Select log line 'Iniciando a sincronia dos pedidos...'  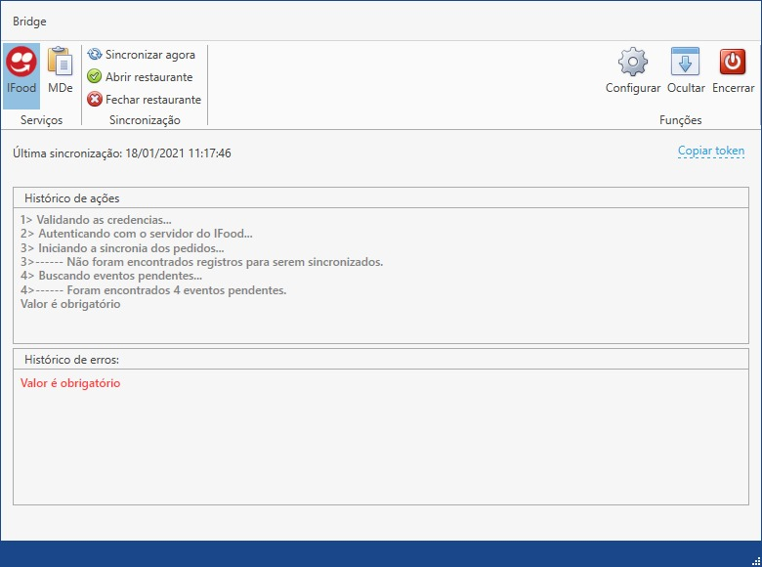coord(122,248)
